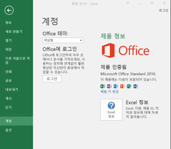
Task: Open the Office 테마 dropdown arrow
Action: coord(81,40)
